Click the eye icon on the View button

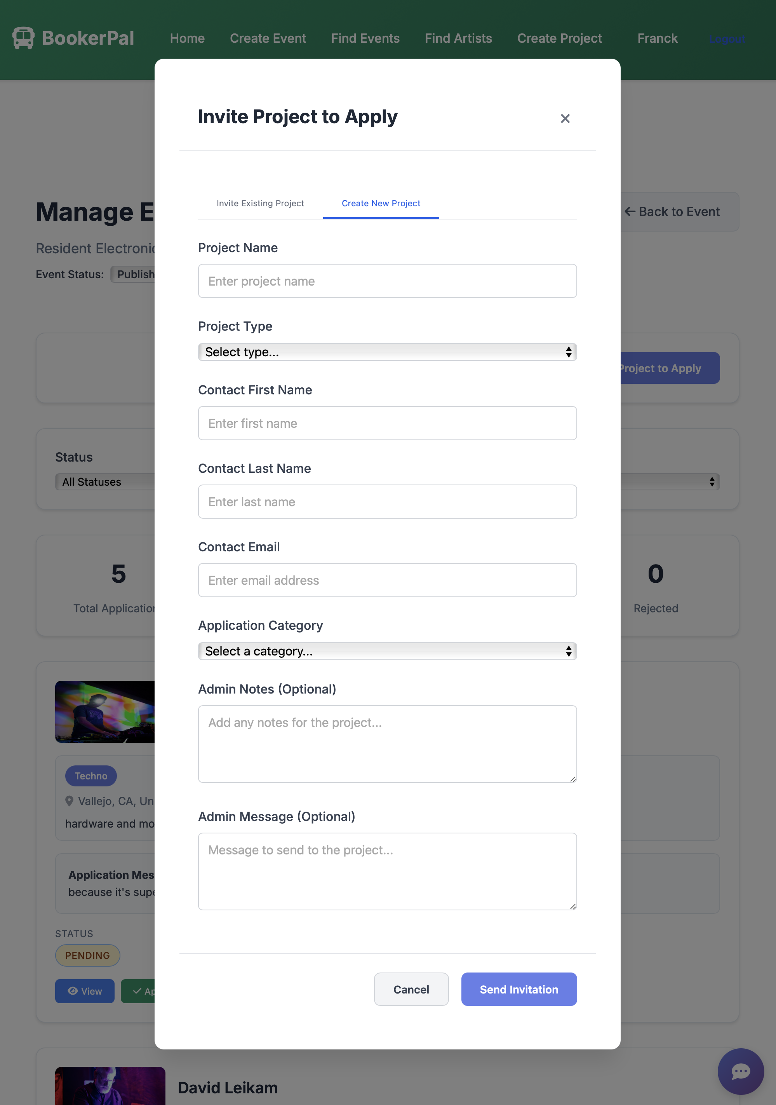[73, 992]
